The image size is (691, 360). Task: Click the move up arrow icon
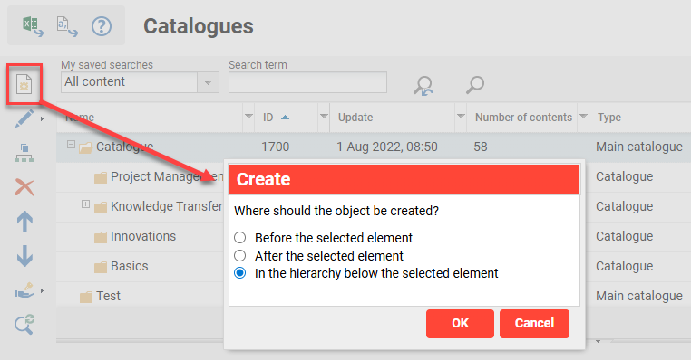pyautogui.click(x=24, y=222)
